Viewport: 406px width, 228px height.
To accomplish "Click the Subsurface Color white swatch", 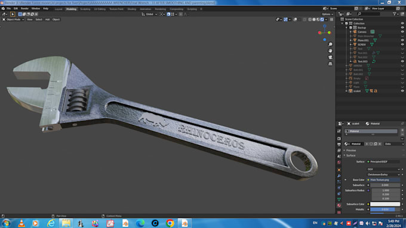I will pyautogui.click(x=385, y=204).
